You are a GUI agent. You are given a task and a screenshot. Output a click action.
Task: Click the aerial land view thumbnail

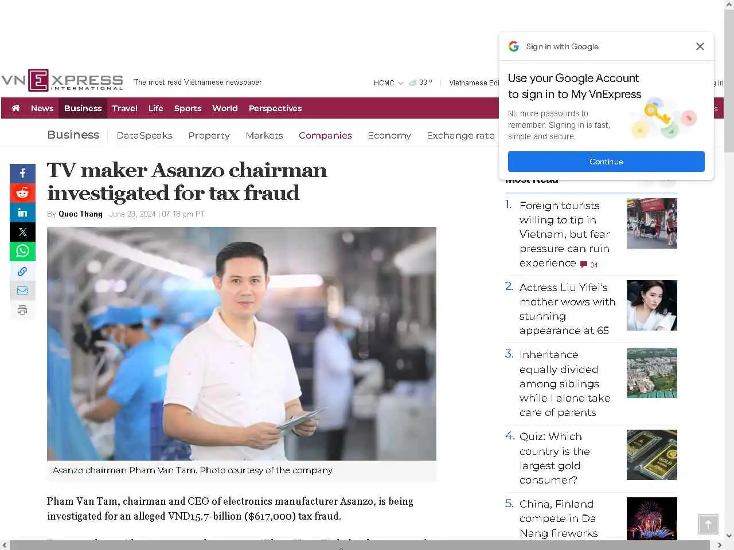click(651, 373)
